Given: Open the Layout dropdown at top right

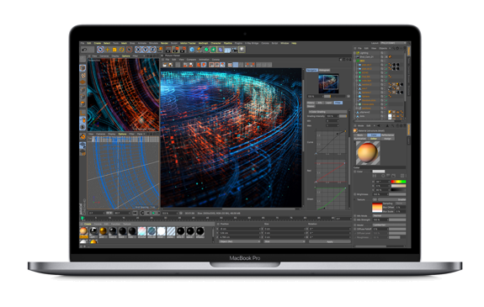Looking at the screenshot, I should click(x=393, y=43).
